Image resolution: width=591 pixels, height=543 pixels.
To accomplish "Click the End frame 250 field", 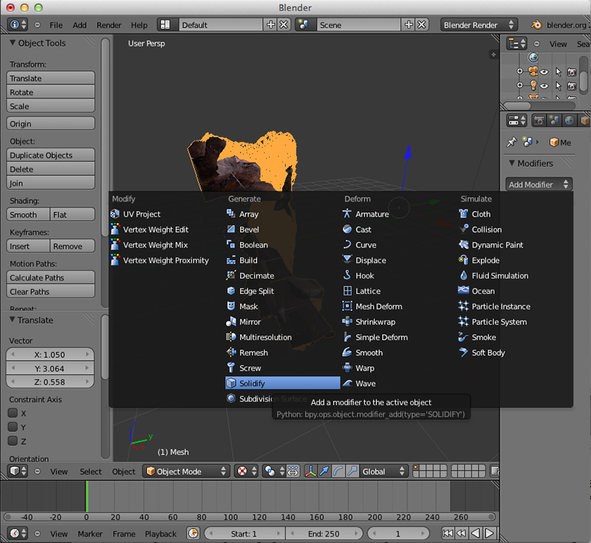I will tap(324, 534).
